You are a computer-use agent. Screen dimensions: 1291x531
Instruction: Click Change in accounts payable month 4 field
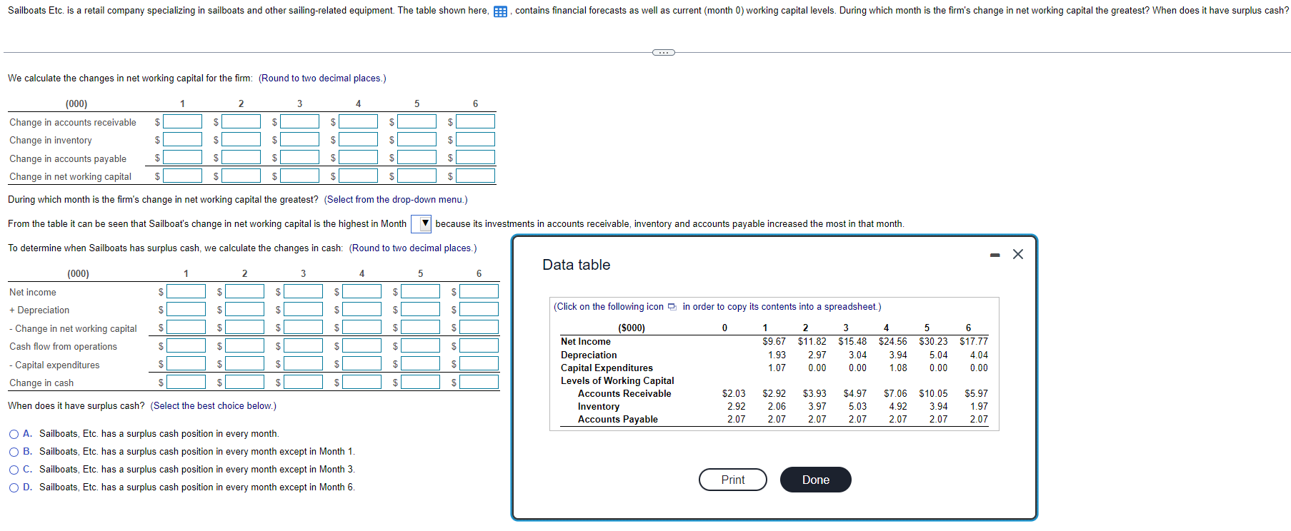coord(359,157)
